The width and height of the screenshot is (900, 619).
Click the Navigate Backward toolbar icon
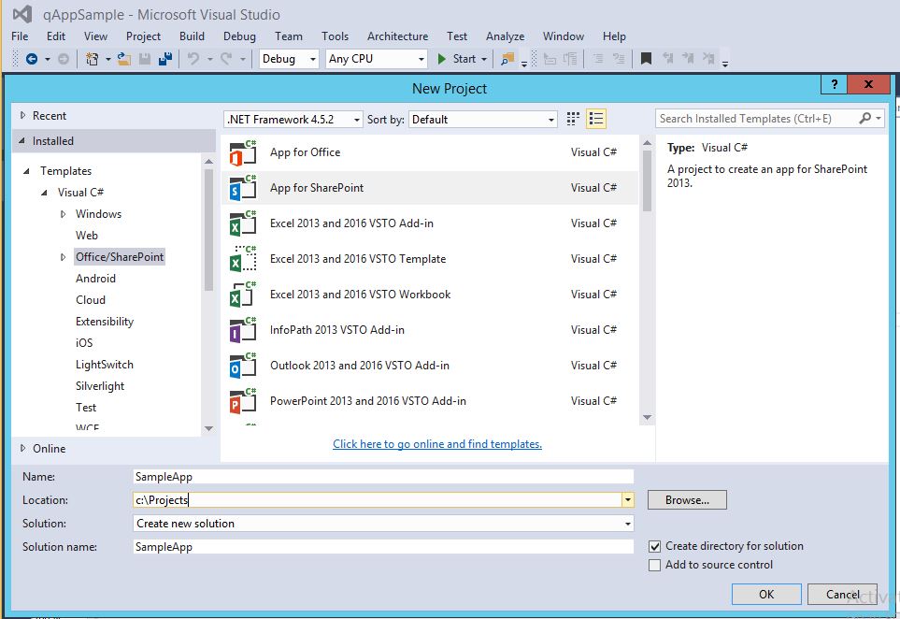[x=32, y=59]
